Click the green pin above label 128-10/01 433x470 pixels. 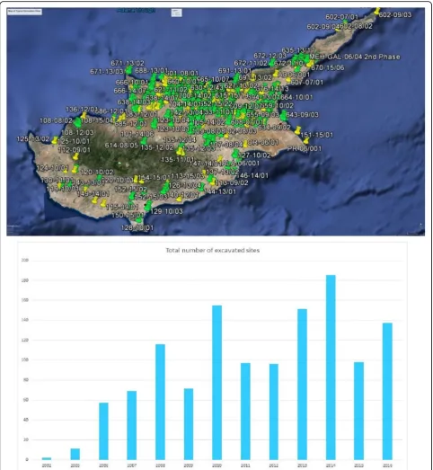click(138, 220)
